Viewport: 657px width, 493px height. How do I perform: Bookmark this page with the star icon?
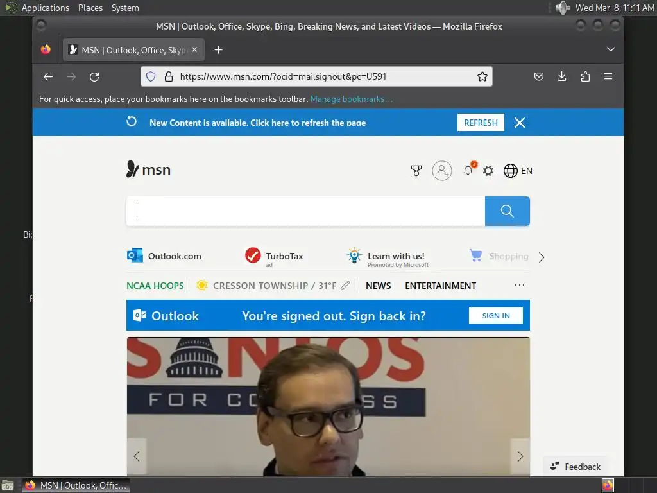pos(482,76)
